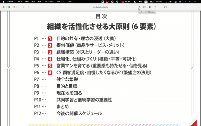
Task: Select the line 目的の共有・理念の浸透
Action: (86, 38)
